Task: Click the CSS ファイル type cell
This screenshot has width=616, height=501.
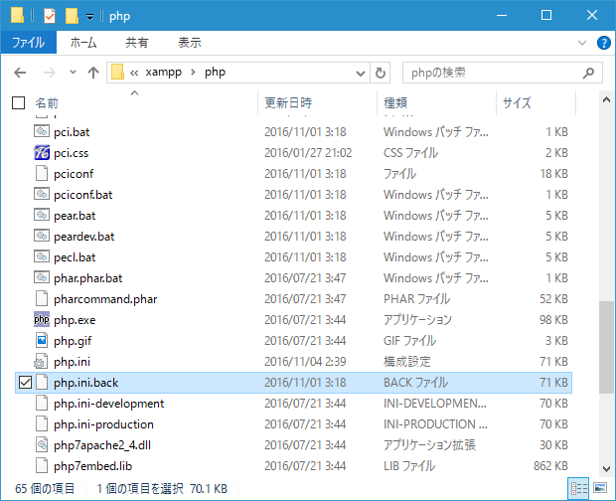Action: (x=410, y=152)
